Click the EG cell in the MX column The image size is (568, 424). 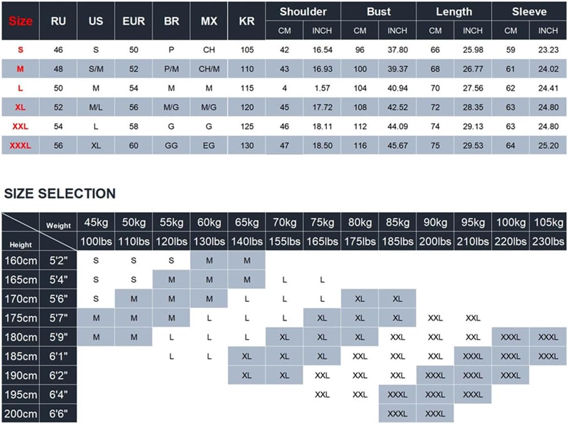coord(209,146)
